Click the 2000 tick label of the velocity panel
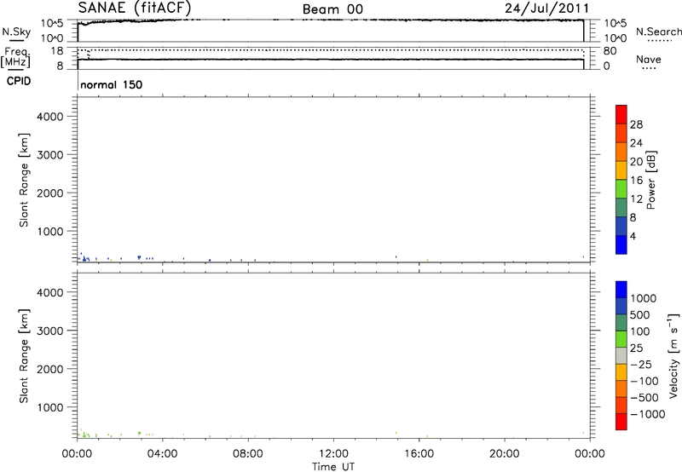Screen dimensions: 682x472 (50, 369)
